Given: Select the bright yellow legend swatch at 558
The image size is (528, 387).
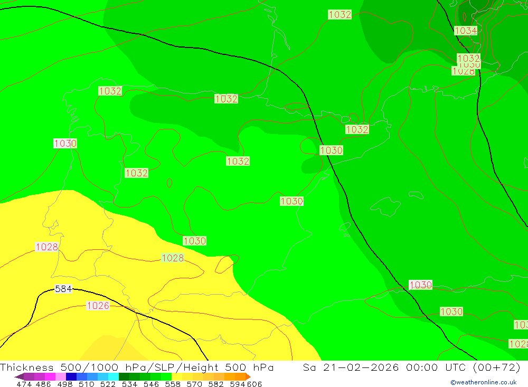Looking at the screenshot, I should (x=177, y=376).
